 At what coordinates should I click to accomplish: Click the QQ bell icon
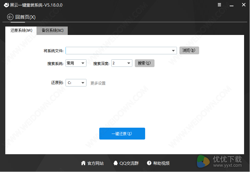115,163
